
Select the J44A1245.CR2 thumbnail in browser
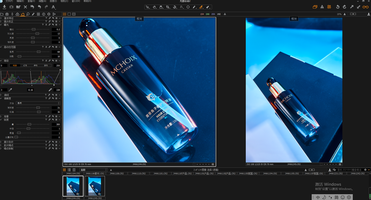pos(95,186)
